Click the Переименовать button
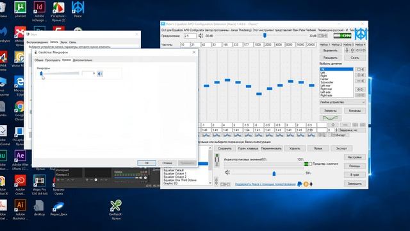The width and height of the screenshot is (410, 231). (272, 148)
